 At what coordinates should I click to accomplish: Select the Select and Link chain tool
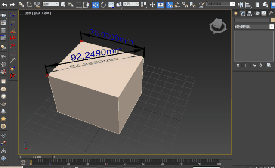tap(22, 5)
